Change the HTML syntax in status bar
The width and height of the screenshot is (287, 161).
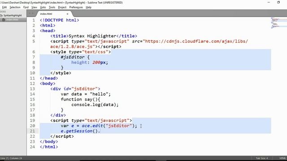click(283, 158)
